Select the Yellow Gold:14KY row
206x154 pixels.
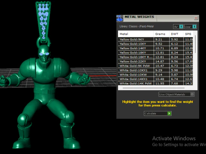(155, 48)
